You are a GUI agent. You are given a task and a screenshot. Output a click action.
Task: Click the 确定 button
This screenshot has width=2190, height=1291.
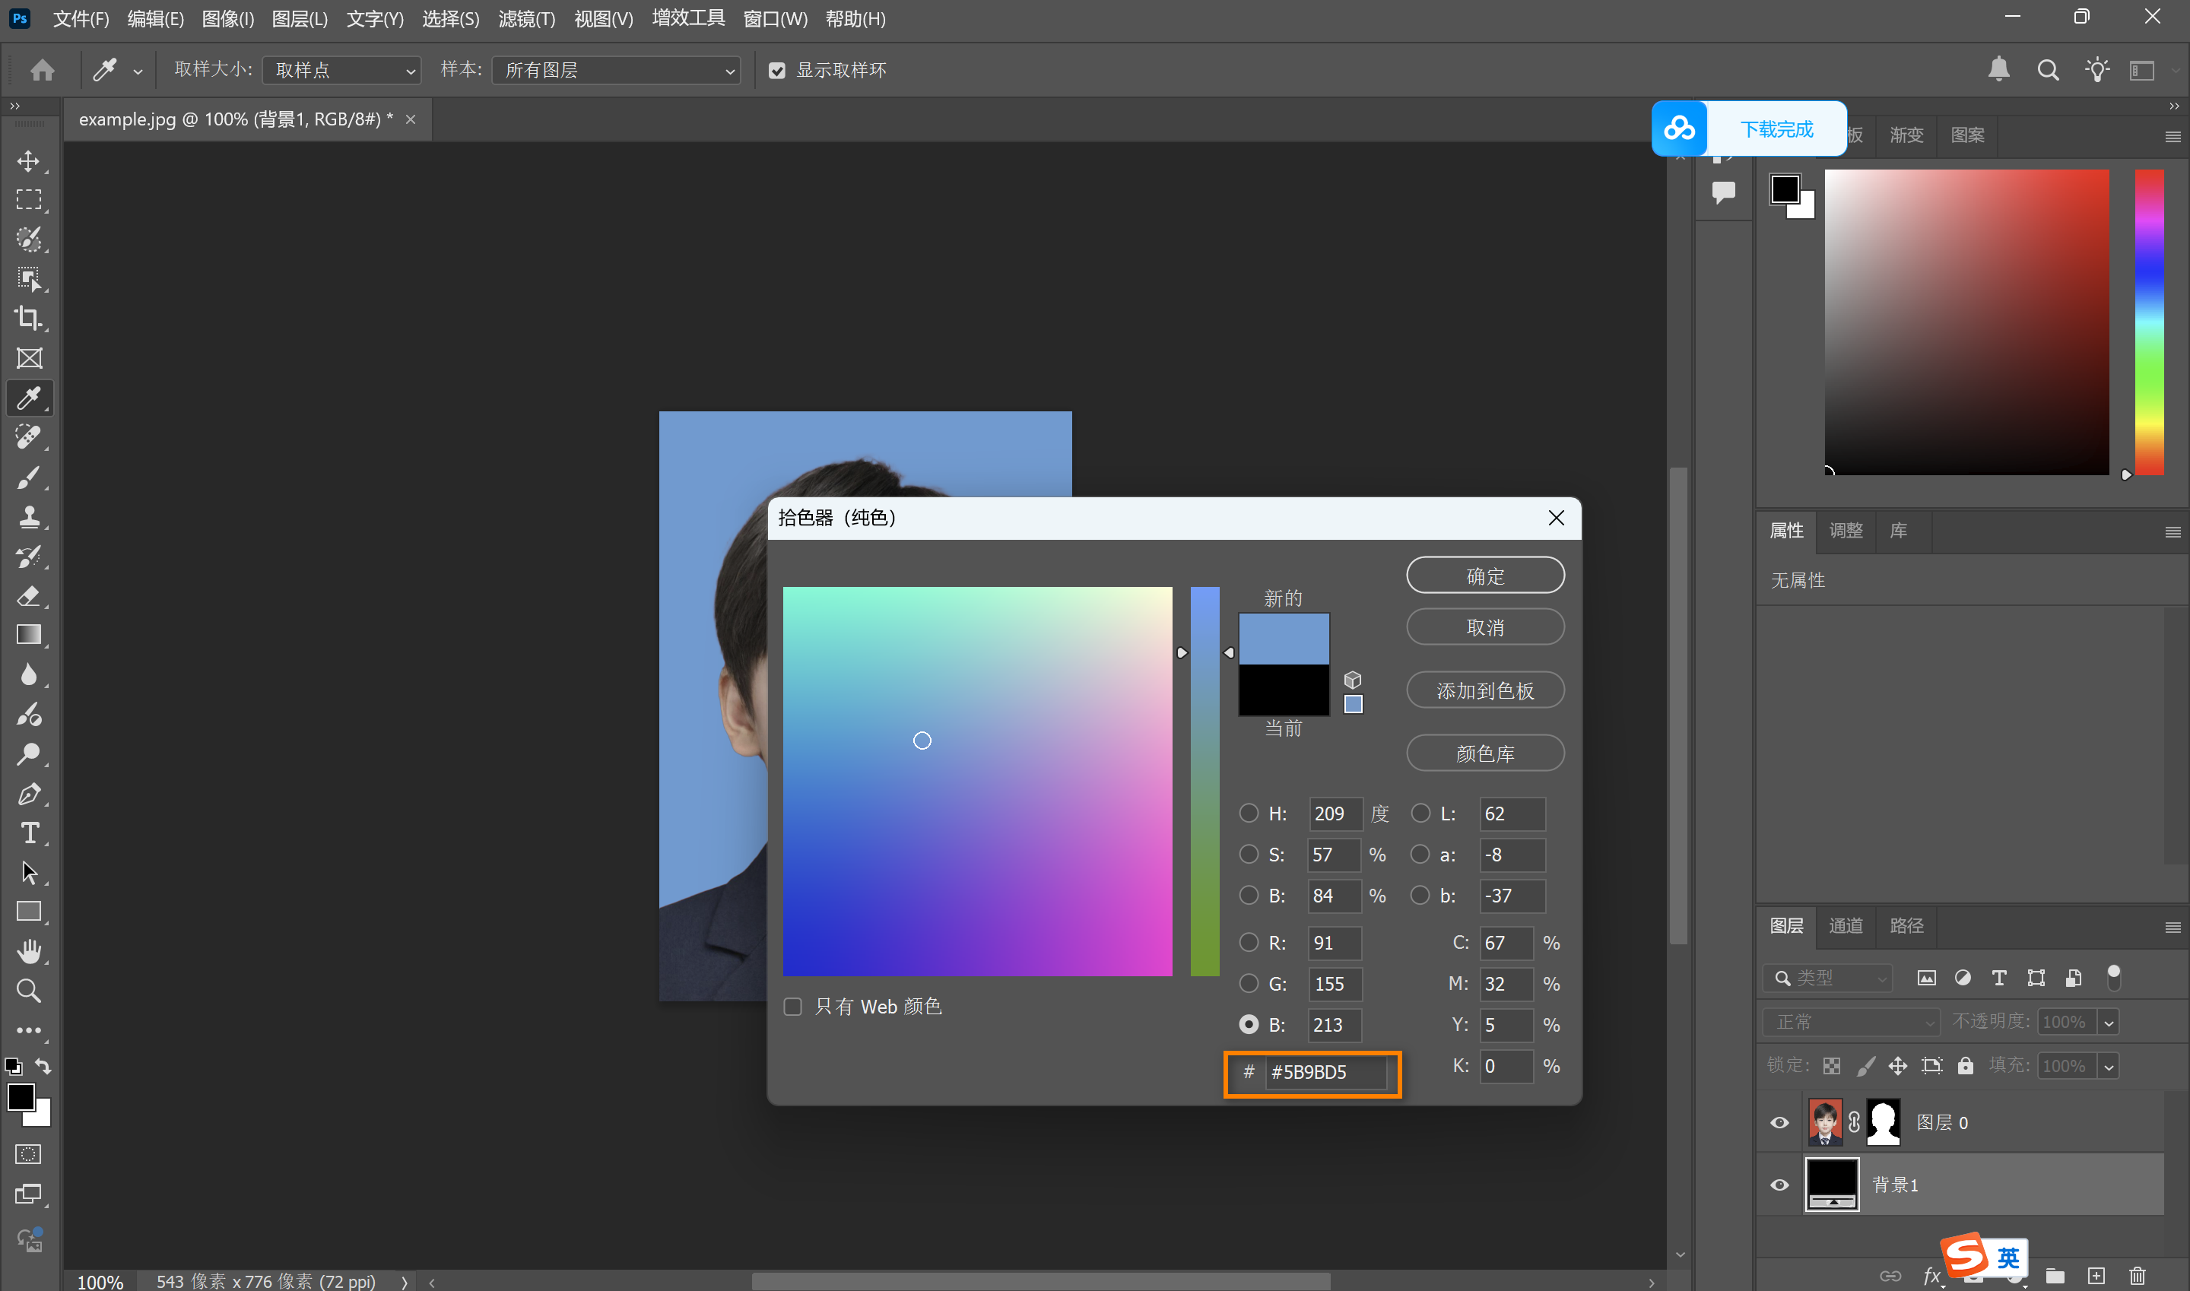point(1484,576)
